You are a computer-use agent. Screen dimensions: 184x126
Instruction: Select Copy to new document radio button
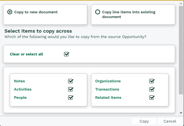10,12
